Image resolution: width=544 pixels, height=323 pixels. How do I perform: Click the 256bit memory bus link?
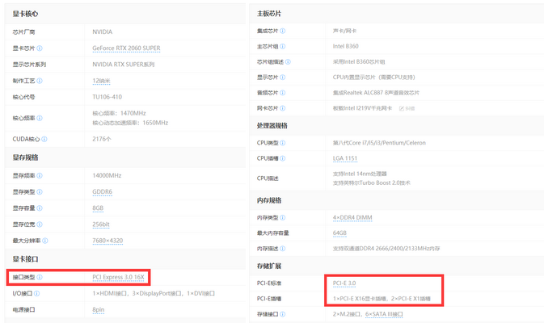pos(101,224)
